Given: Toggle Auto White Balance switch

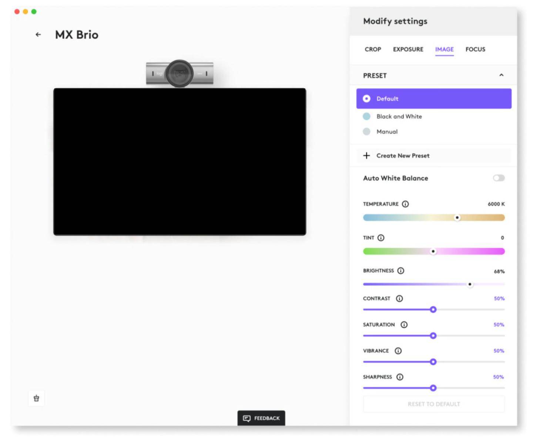Looking at the screenshot, I should [x=499, y=178].
